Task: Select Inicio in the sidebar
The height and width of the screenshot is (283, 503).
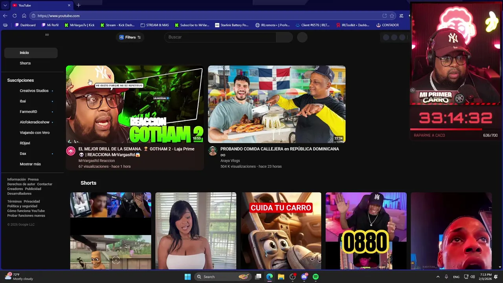Action: (31, 53)
